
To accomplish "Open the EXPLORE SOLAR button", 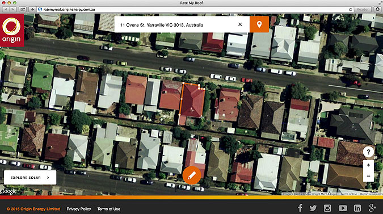I will coord(30,178).
